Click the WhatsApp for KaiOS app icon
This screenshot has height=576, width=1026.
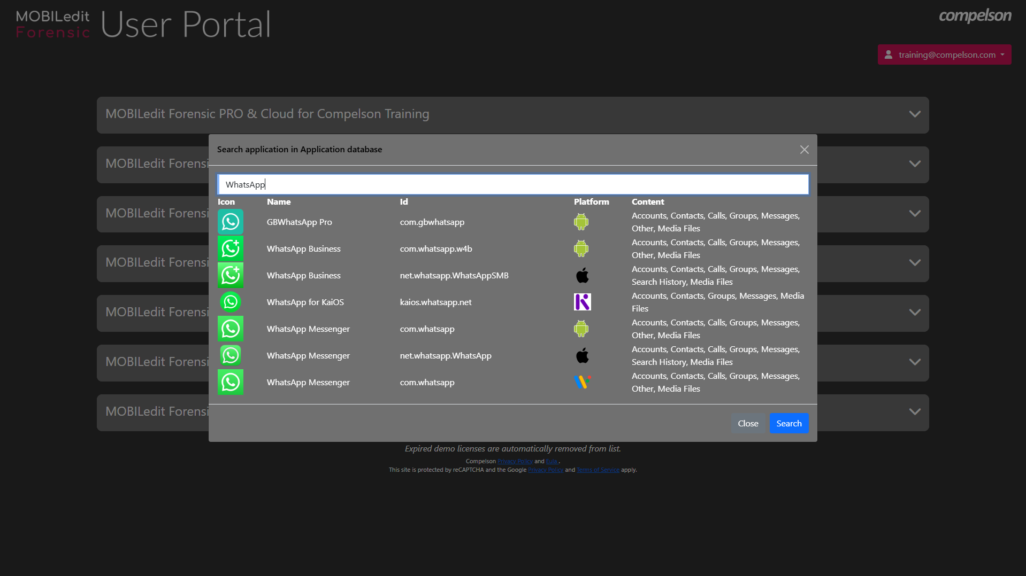pyautogui.click(x=230, y=302)
